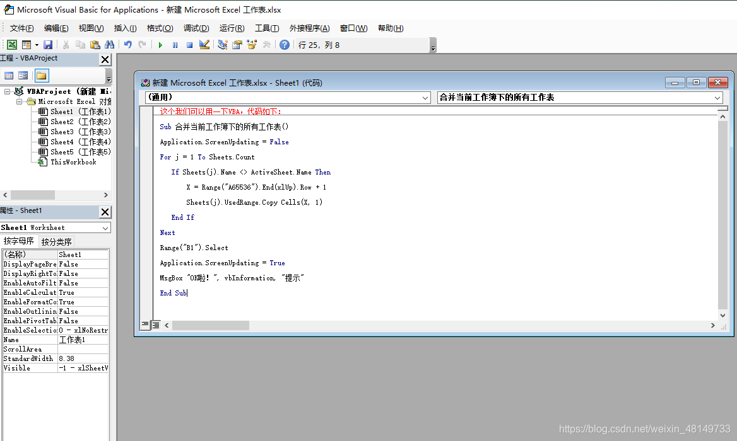Click the Copy icon in the toolbar

[80, 45]
